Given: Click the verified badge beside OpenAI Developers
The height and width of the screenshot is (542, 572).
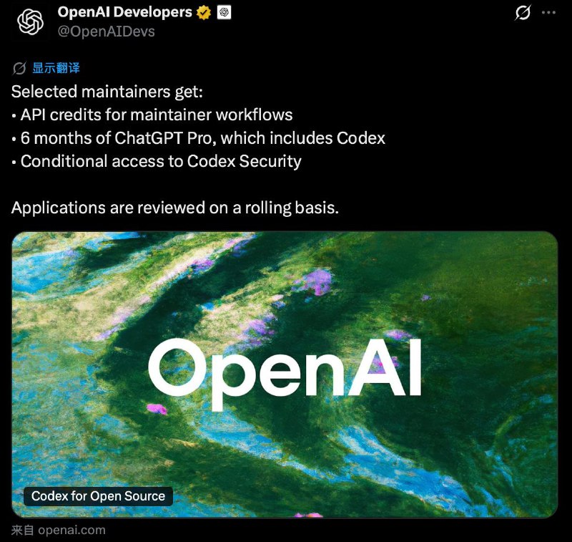Looking at the screenshot, I should coord(203,12).
